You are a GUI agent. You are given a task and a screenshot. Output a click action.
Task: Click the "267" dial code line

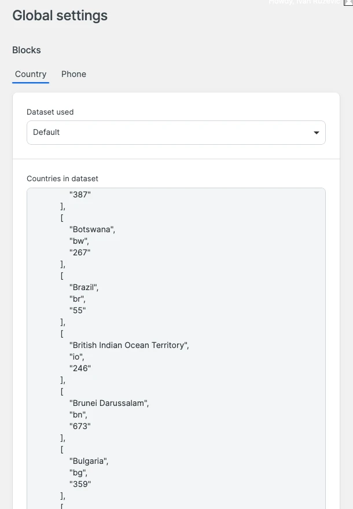point(80,252)
